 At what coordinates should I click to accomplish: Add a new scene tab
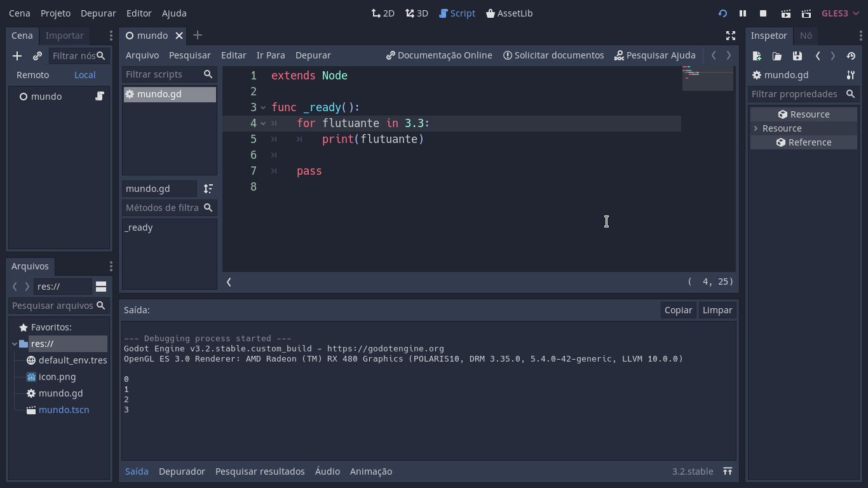198,36
